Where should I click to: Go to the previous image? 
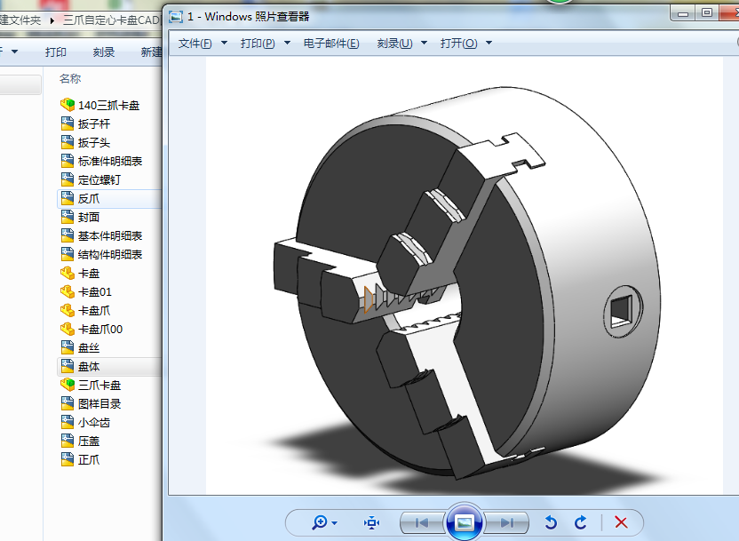point(424,523)
